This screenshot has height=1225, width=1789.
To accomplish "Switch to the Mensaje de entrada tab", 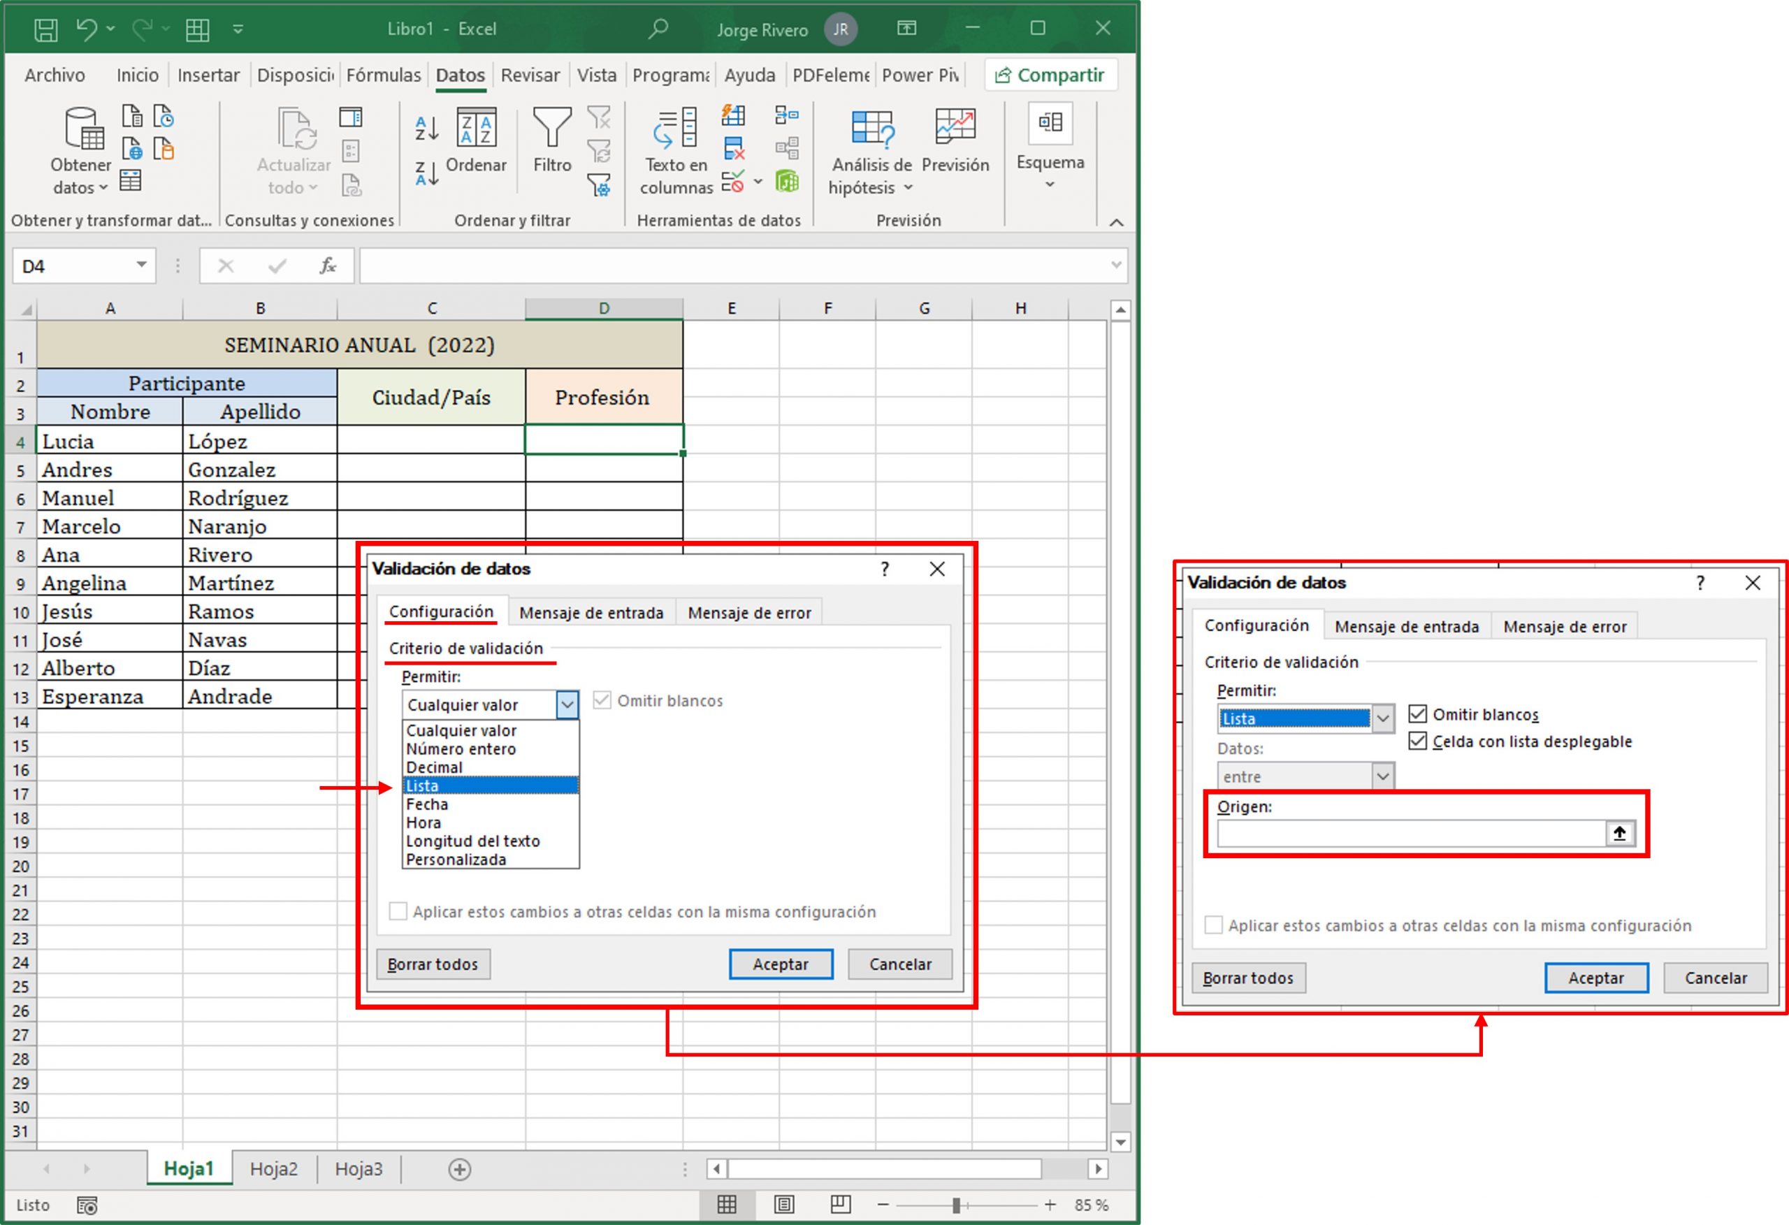I will [x=592, y=612].
